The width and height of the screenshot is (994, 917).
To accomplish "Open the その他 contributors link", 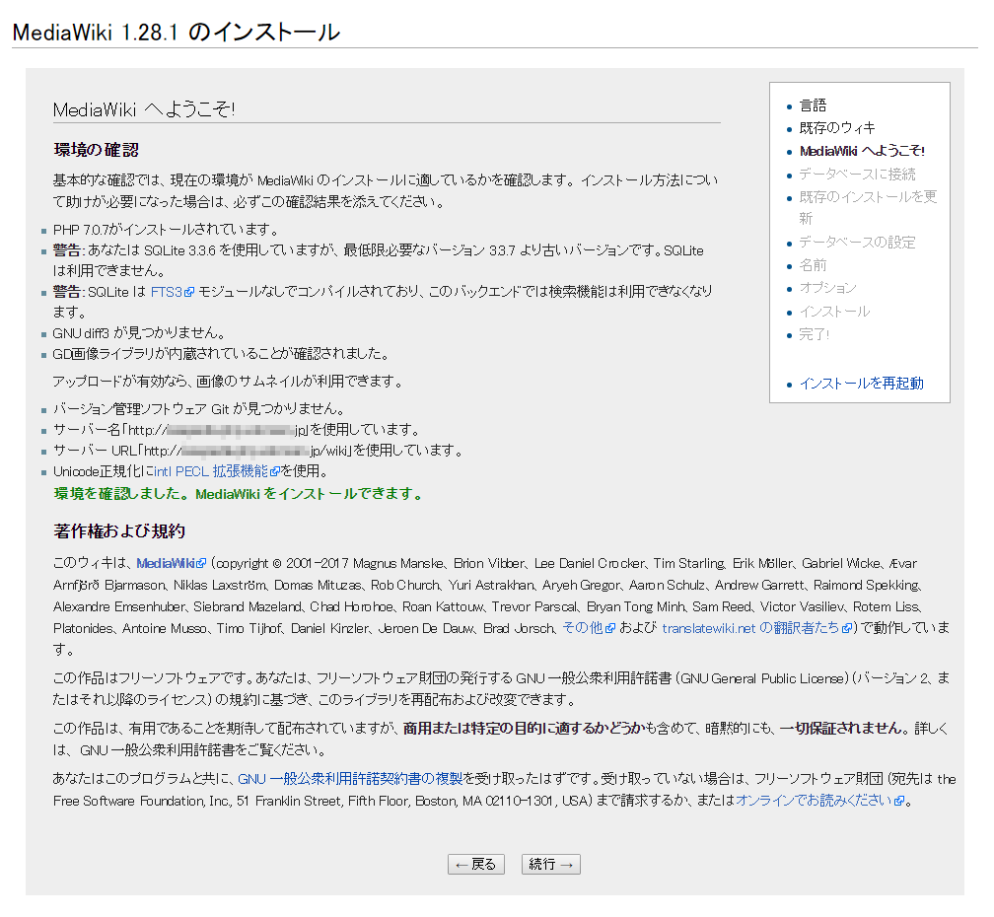I will (x=589, y=628).
